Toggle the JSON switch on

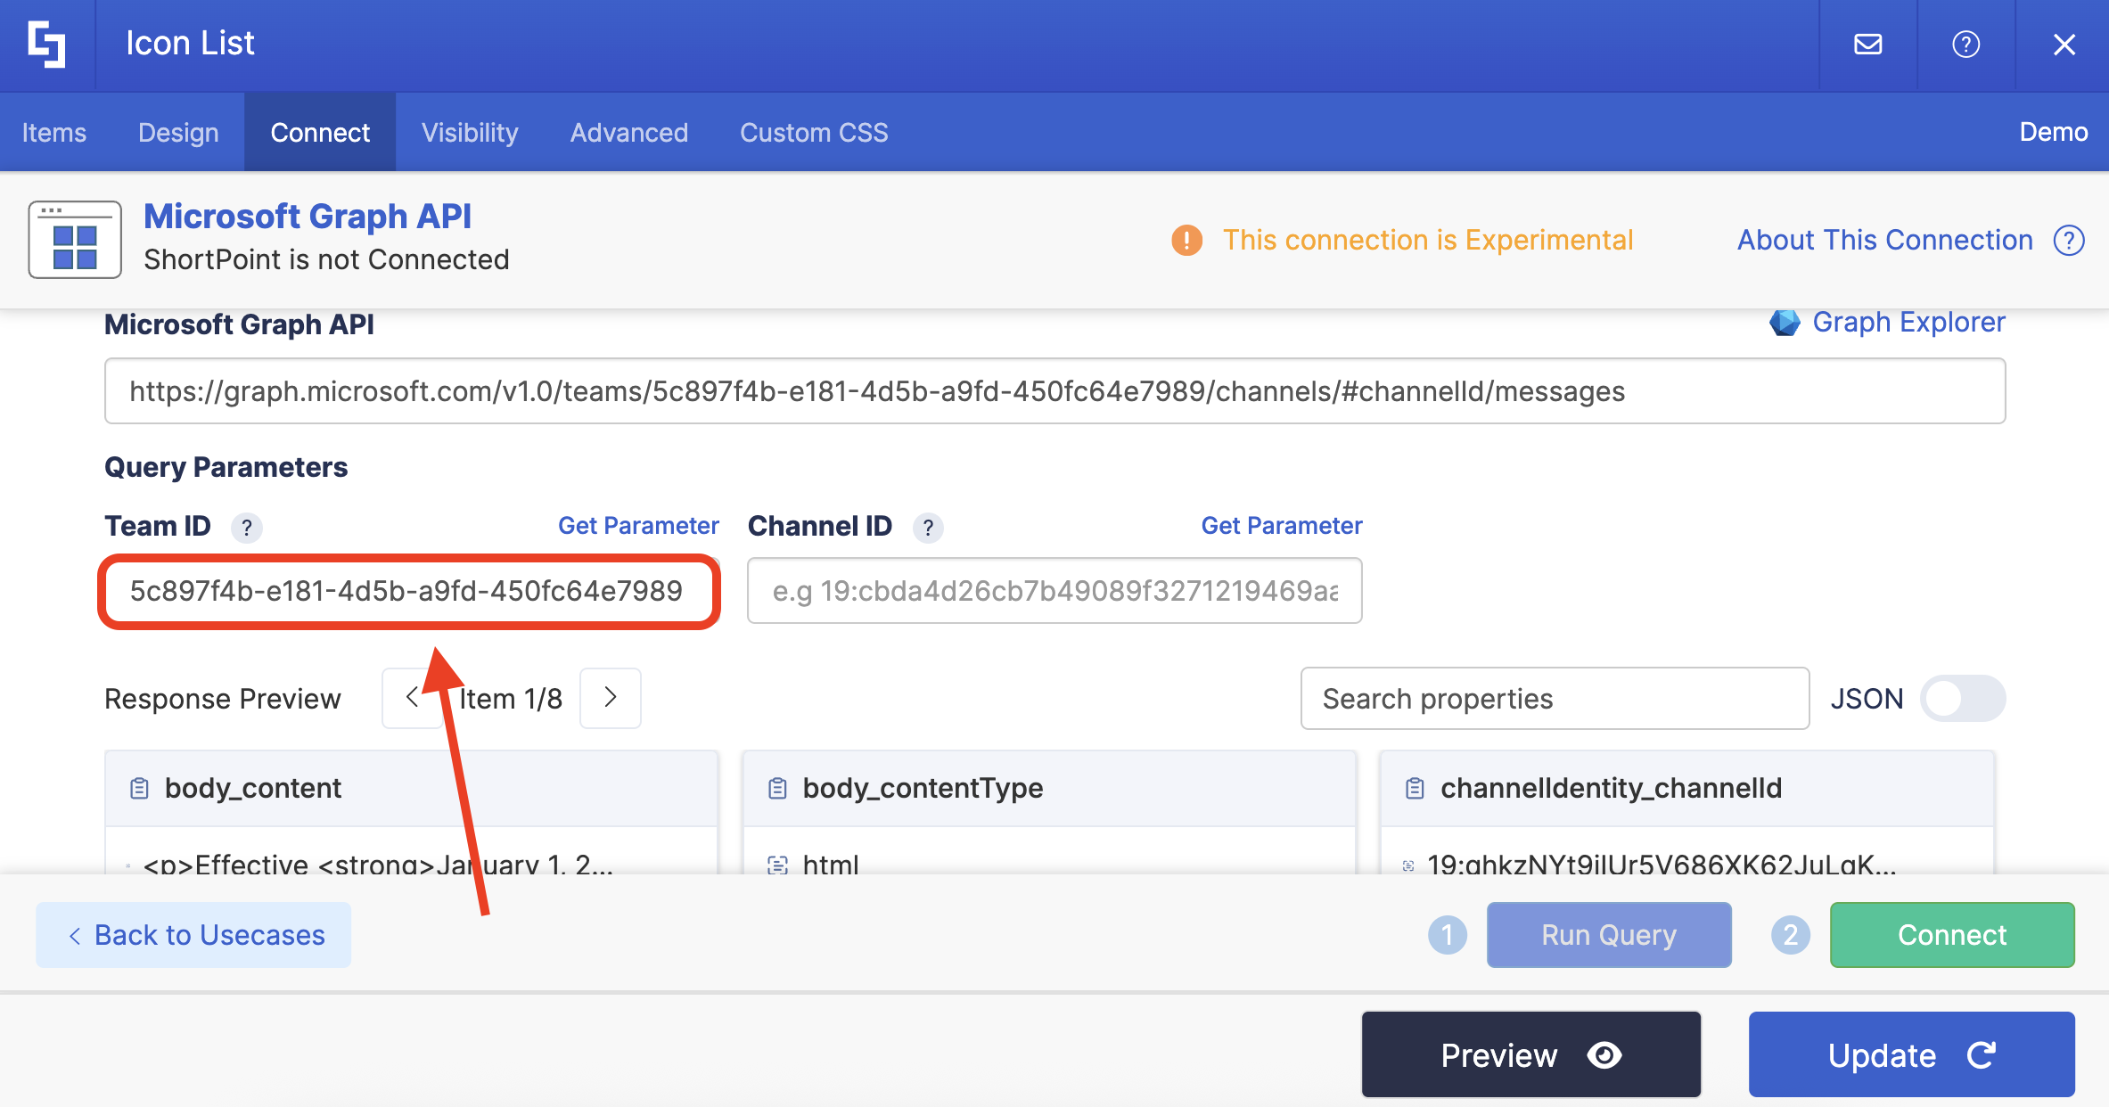click(x=1962, y=698)
